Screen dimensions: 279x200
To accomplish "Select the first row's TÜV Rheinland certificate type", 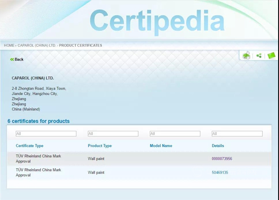I will [x=38, y=159].
